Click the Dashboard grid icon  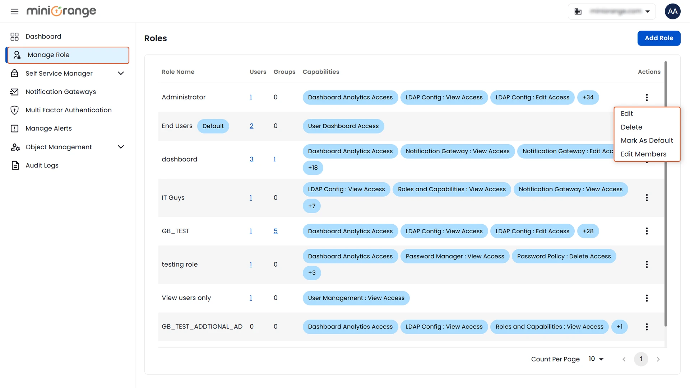[14, 37]
